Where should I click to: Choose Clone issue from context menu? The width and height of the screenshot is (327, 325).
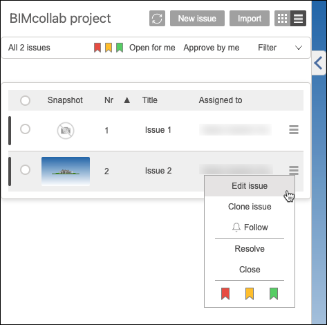250,207
